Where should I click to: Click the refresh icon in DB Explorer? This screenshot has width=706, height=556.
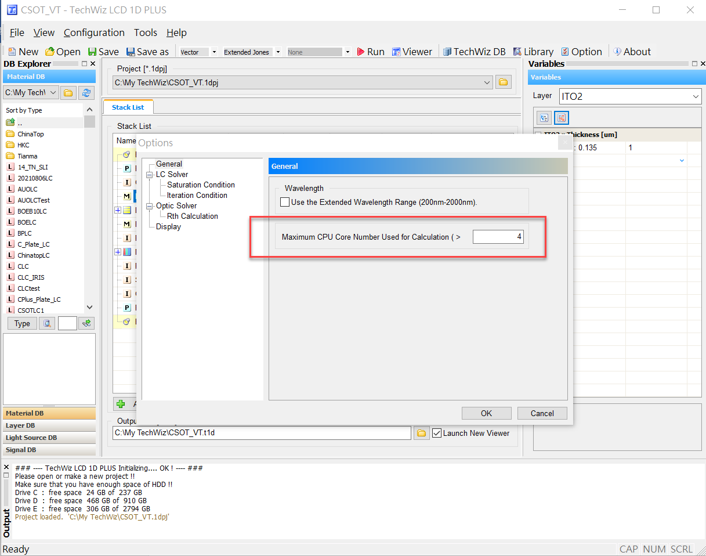(x=86, y=93)
